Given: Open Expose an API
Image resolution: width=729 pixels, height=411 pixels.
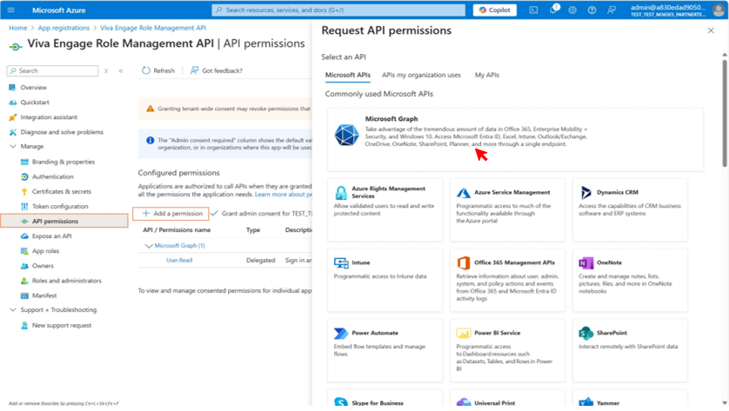Looking at the screenshot, I should click(51, 236).
